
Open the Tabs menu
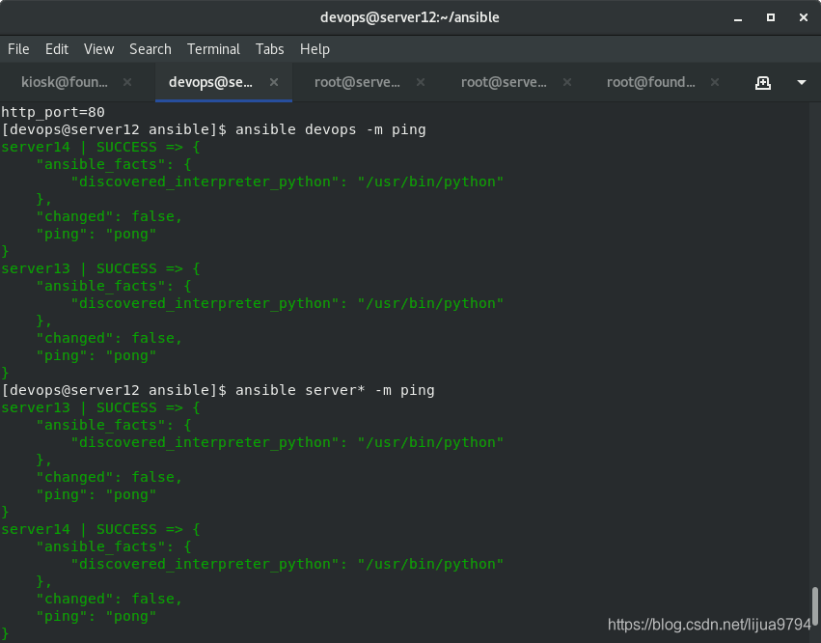coord(270,49)
